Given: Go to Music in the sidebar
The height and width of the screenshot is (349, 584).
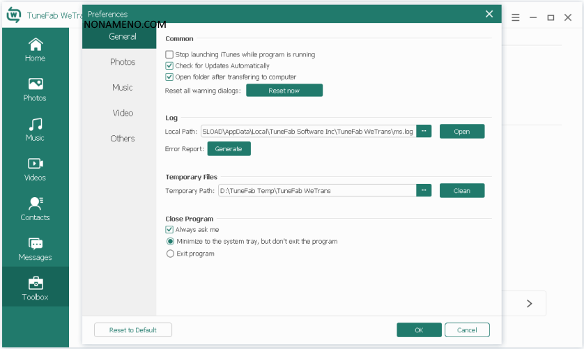Looking at the screenshot, I should [35, 129].
